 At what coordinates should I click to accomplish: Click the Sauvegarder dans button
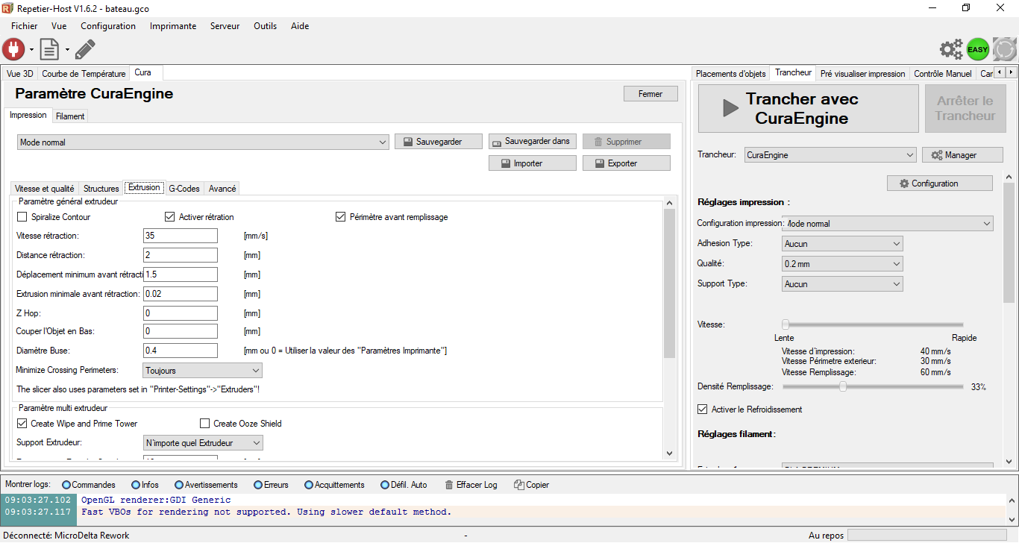pos(533,142)
